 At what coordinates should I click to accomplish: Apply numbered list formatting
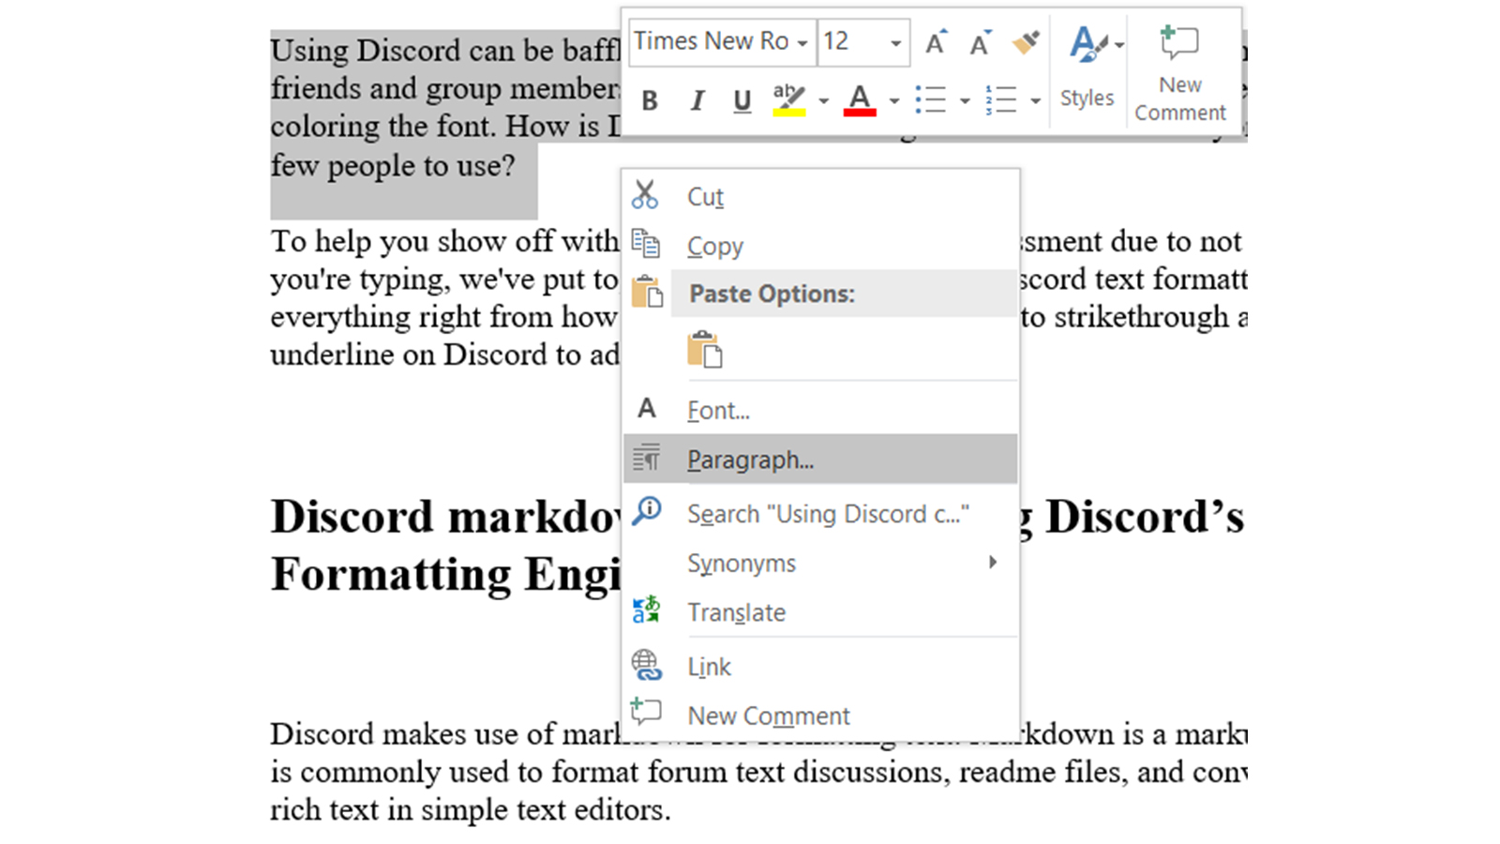tap(1001, 100)
